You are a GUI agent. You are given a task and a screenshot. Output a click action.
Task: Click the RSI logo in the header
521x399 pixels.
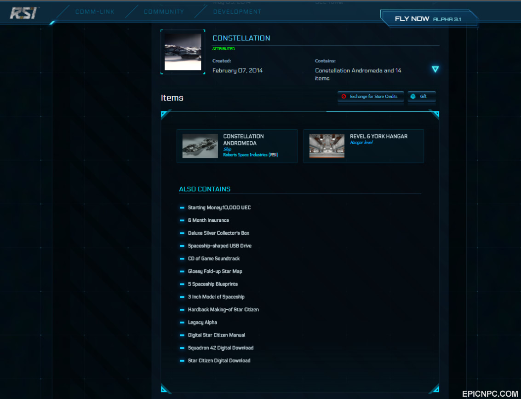click(x=23, y=13)
